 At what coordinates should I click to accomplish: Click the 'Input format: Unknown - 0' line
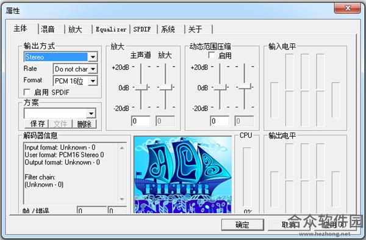click(60, 147)
